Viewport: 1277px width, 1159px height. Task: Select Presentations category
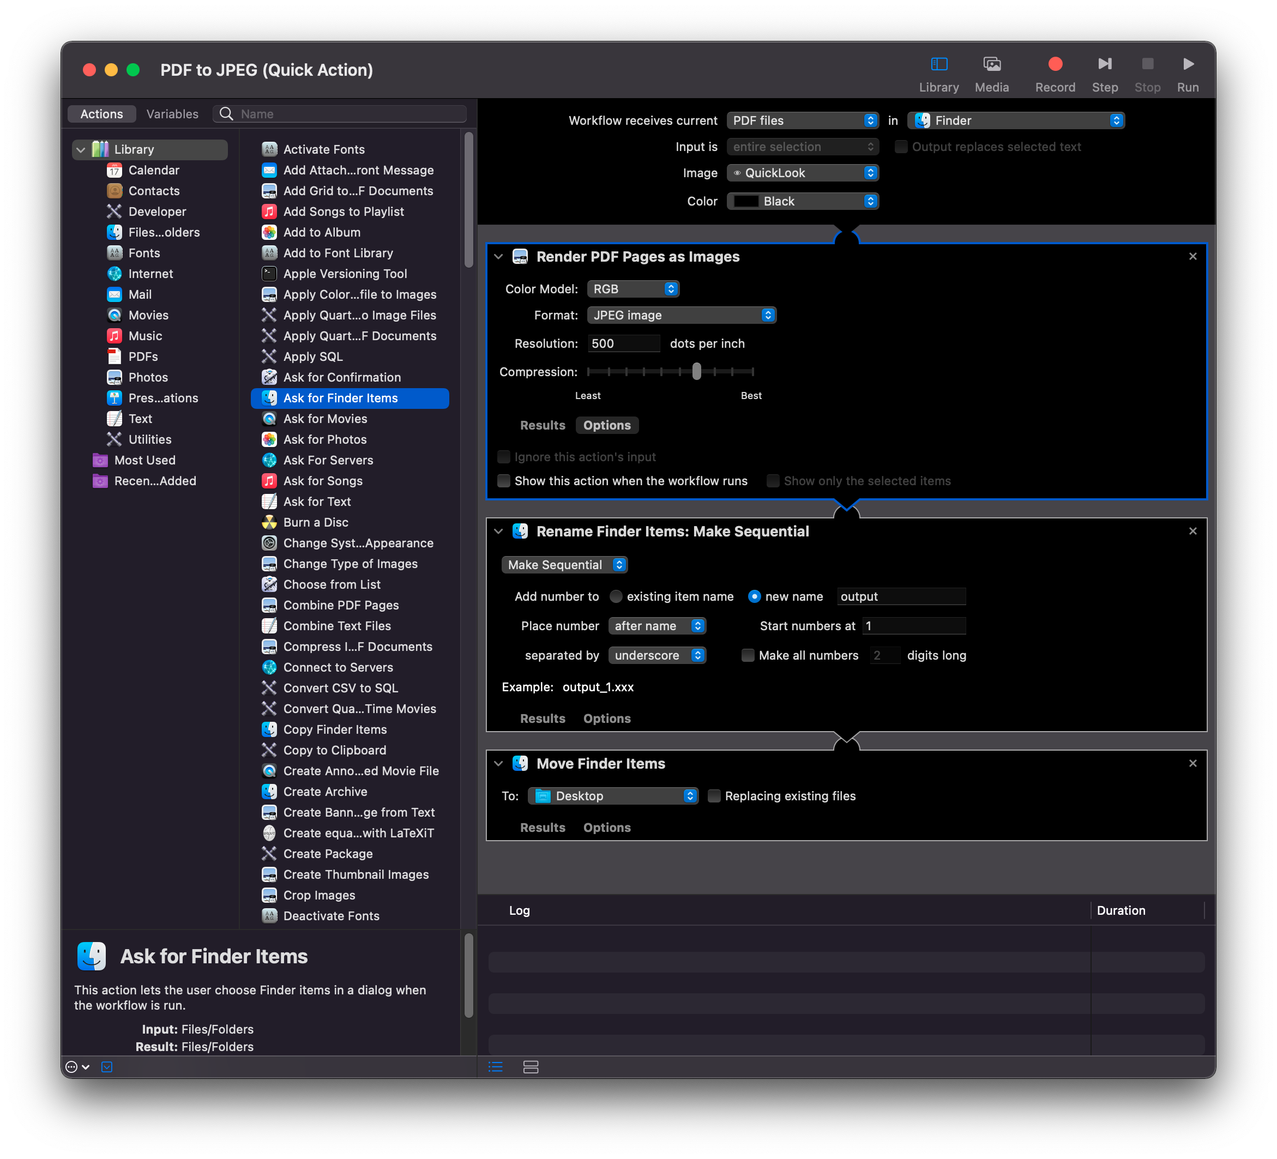(x=164, y=398)
